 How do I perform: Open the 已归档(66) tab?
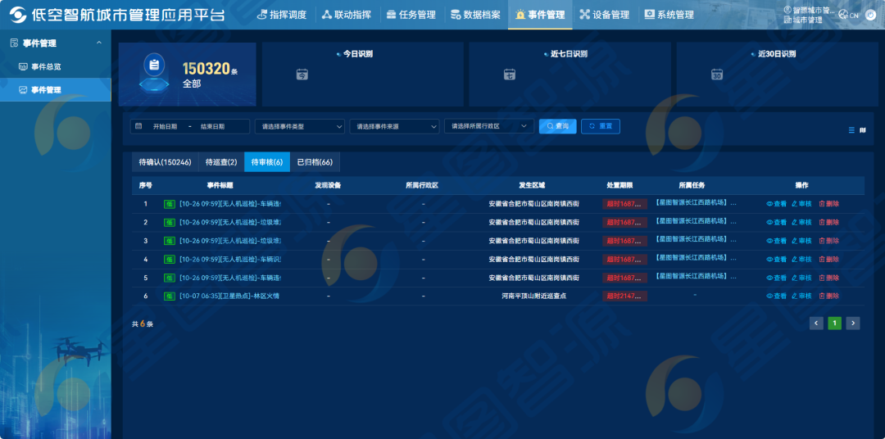(x=315, y=162)
